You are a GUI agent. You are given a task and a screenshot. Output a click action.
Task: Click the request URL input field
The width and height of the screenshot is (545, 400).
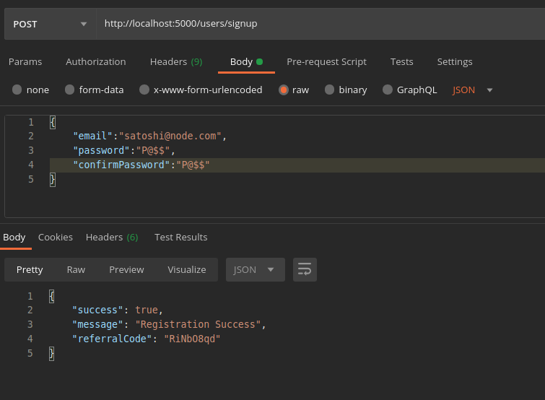[x=318, y=24]
